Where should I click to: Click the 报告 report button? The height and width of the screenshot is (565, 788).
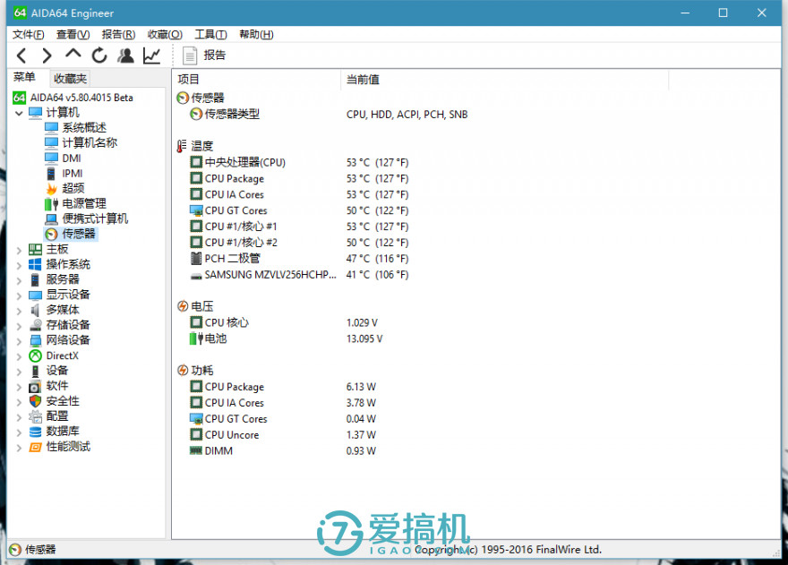(x=204, y=56)
